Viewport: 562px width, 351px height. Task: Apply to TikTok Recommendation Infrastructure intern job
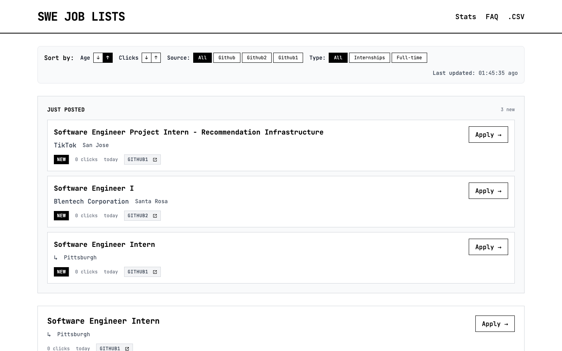point(488,135)
